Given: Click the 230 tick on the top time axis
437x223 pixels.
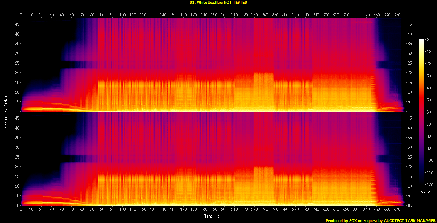Looking at the screenshot, I should [254, 15].
